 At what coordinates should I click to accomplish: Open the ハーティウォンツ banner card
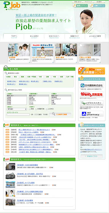(43, 53)
